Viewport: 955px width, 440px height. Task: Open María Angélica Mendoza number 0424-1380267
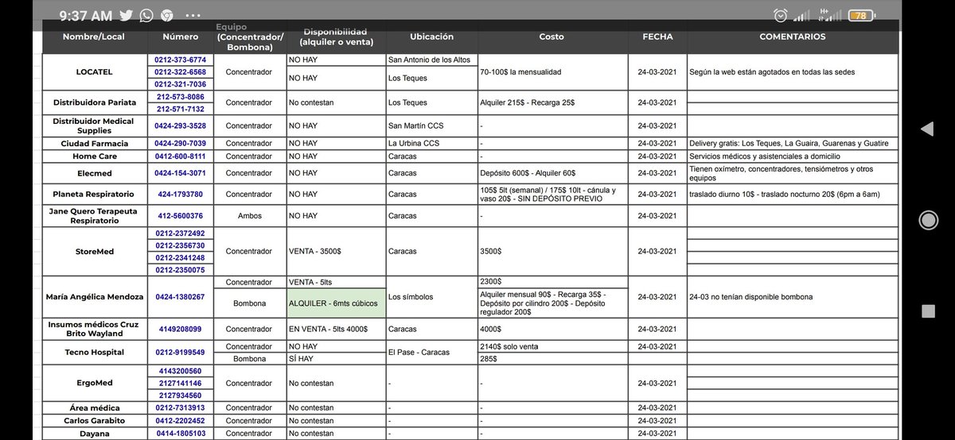180,297
